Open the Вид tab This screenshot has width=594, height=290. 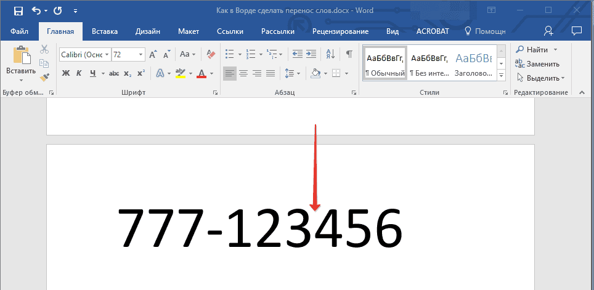393,31
